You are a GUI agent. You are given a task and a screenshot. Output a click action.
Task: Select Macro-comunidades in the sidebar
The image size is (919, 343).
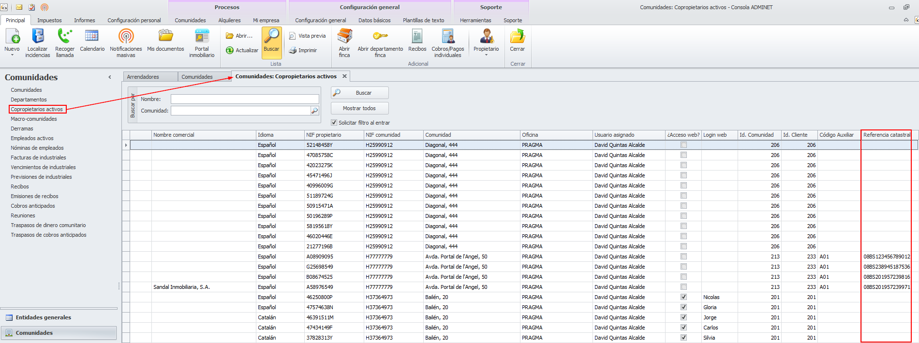[x=34, y=119]
